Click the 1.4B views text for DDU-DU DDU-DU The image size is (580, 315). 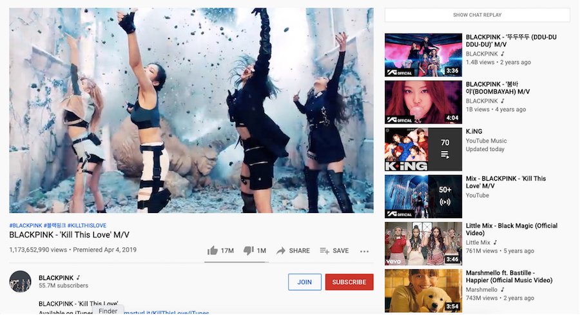[x=479, y=62]
